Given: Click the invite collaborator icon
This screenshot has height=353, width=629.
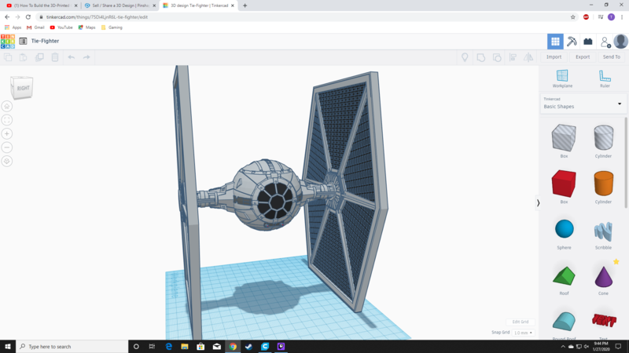Looking at the screenshot, I should click(605, 42).
